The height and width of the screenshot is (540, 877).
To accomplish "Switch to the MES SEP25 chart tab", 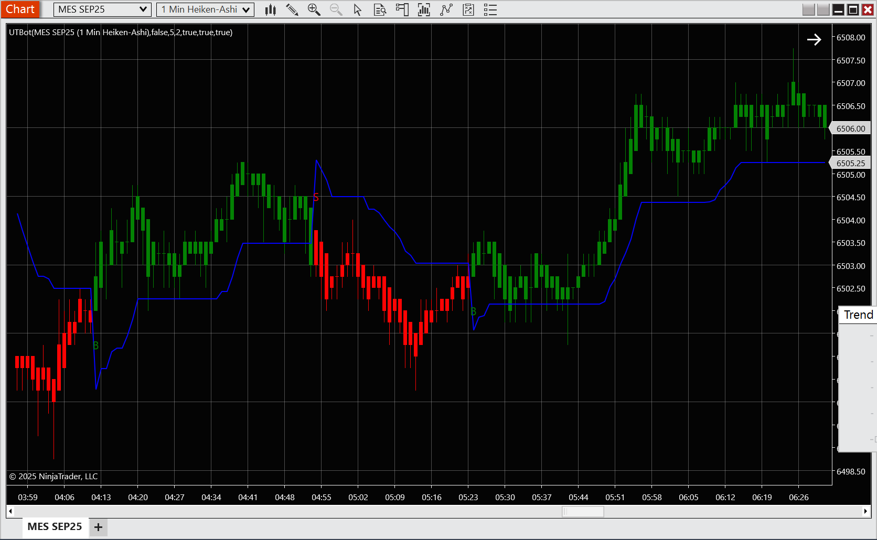I will tap(55, 526).
